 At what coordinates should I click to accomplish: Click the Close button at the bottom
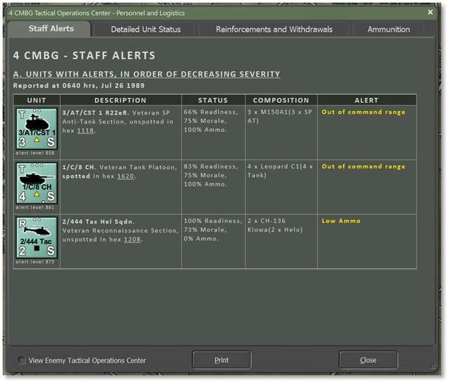[368, 360]
